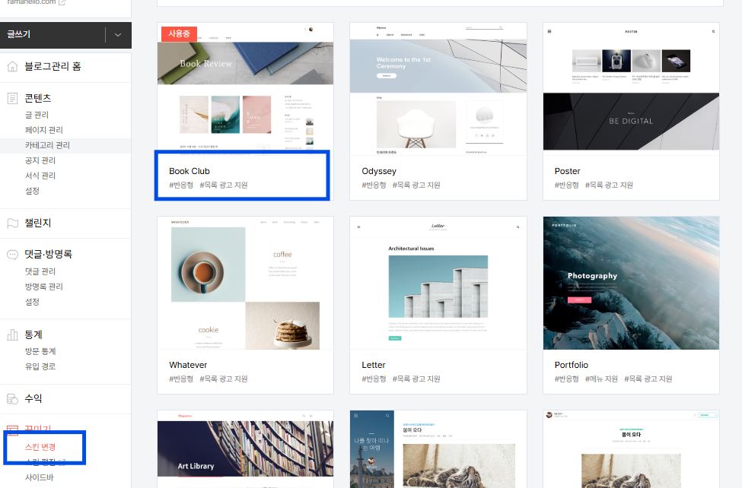This screenshot has height=488, width=742.
Task: Click the Letter skin title
Action: (x=374, y=365)
